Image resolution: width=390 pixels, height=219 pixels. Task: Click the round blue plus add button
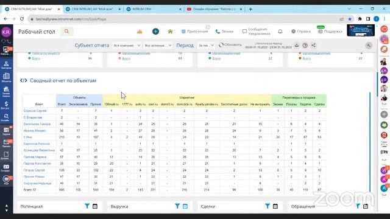point(156,32)
